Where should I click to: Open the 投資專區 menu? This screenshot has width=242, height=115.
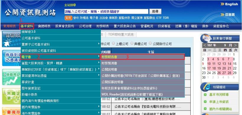pos(164,26)
